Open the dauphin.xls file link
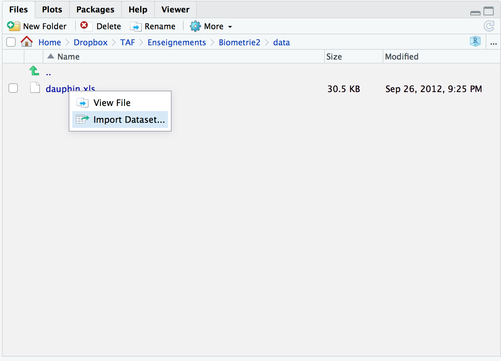Viewport: 501px width, 361px height. click(70, 89)
